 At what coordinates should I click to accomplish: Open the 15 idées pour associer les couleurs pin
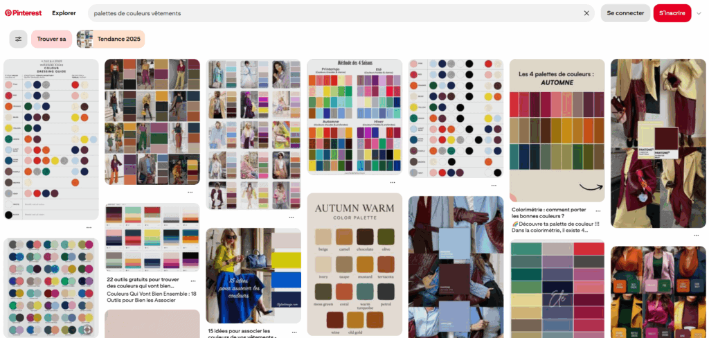tap(253, 276)
